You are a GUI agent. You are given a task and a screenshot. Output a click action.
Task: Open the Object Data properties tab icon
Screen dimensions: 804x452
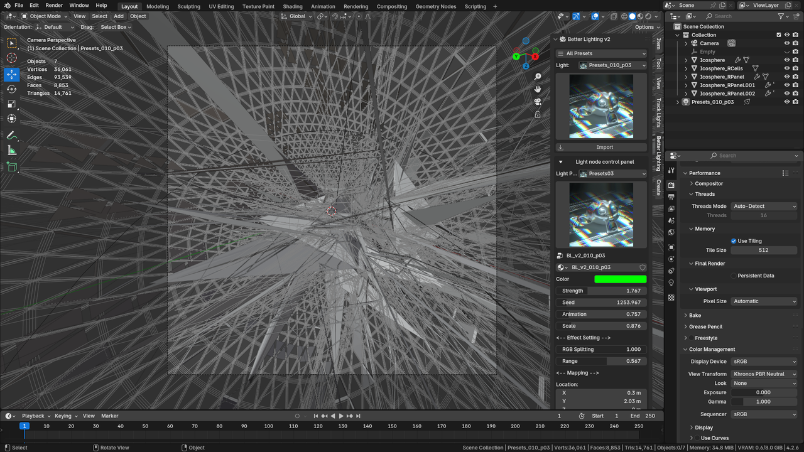(671, 283)
